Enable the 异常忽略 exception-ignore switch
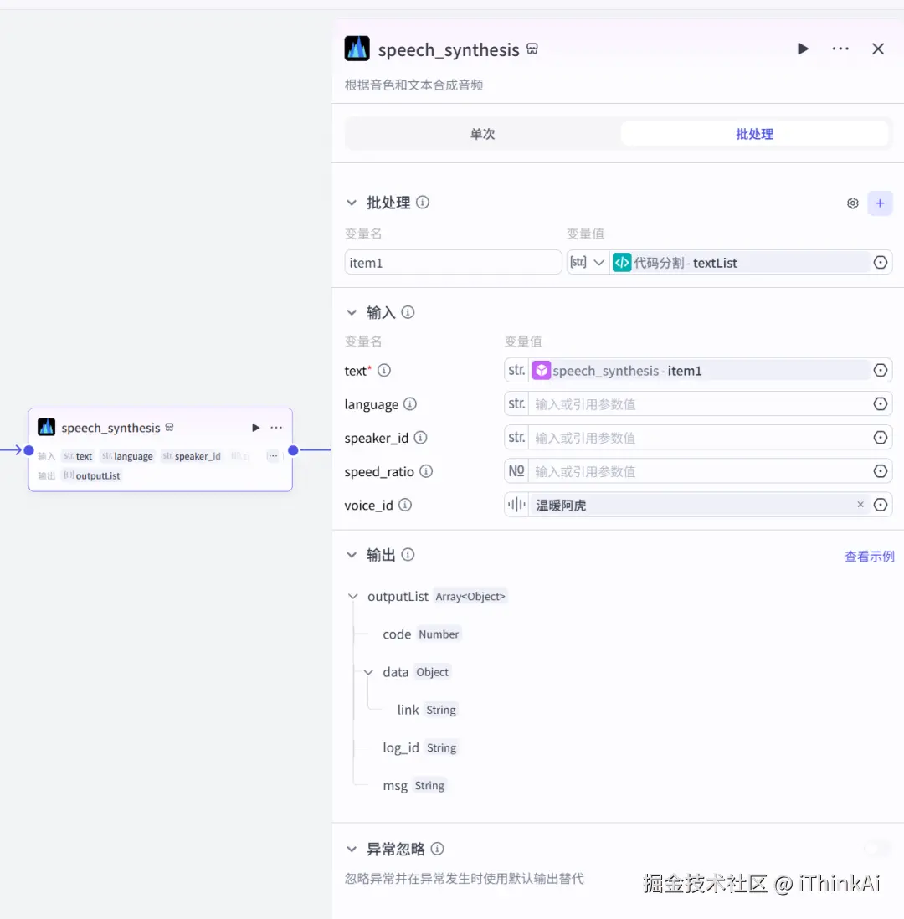This screenshot has width=904, height=919. 877,849
